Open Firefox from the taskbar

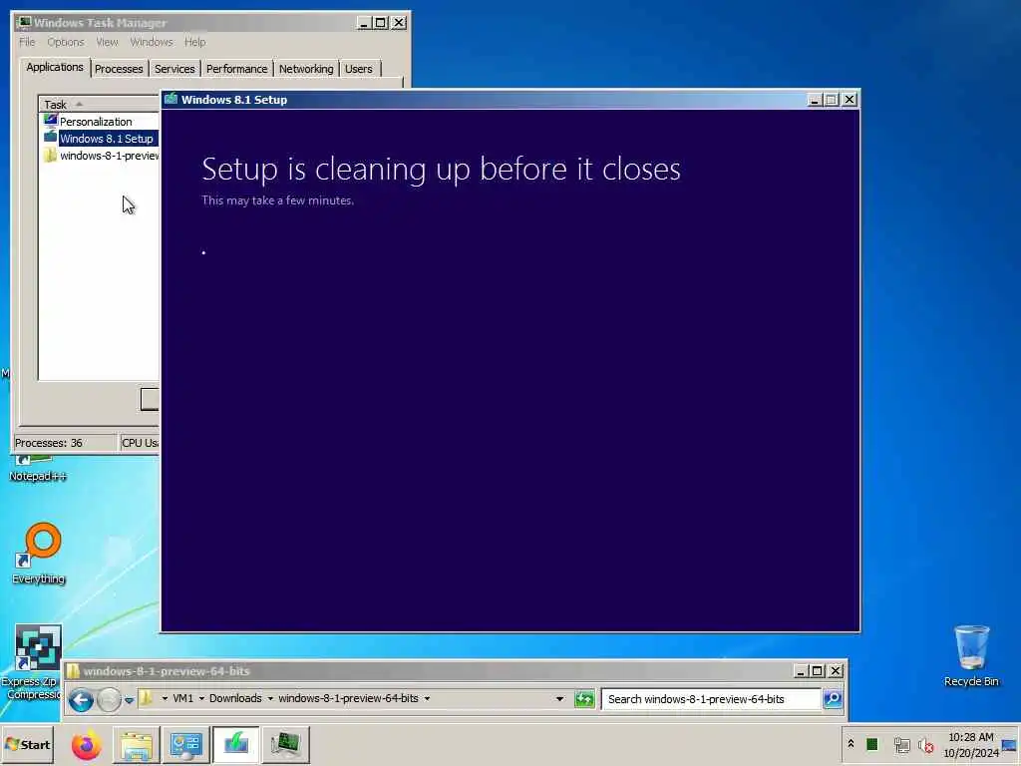(x=87, y=745)
